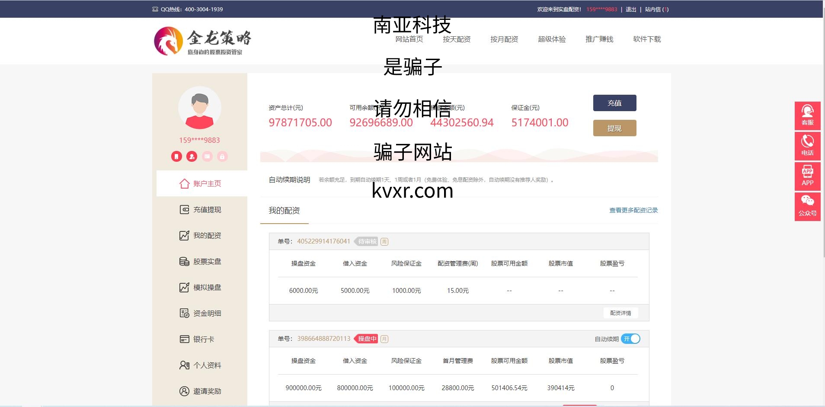Image resolution: width=825 pixels, height=407 pixels.
Task: Click the password lock badge icon
Action: (x=222, y=157)
